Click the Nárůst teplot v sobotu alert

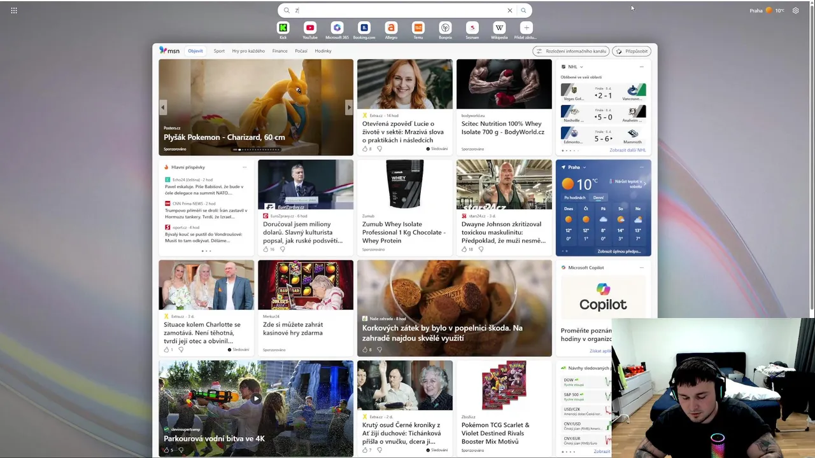tap(628, 184)
